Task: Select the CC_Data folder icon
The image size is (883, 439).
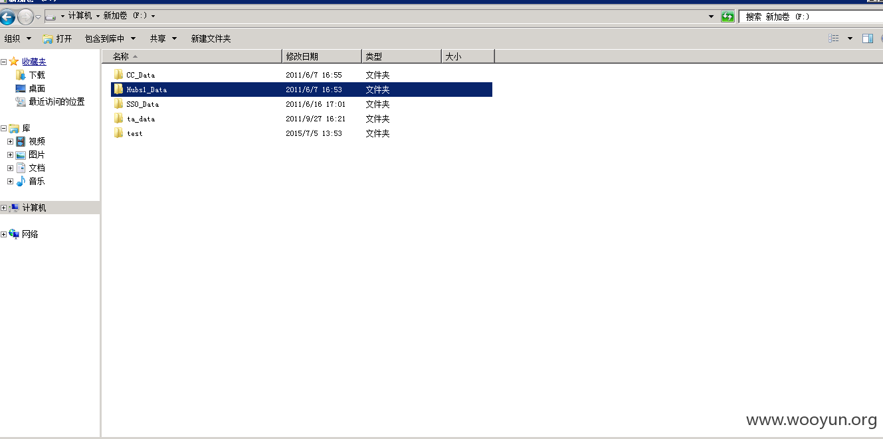Action: 118,74
